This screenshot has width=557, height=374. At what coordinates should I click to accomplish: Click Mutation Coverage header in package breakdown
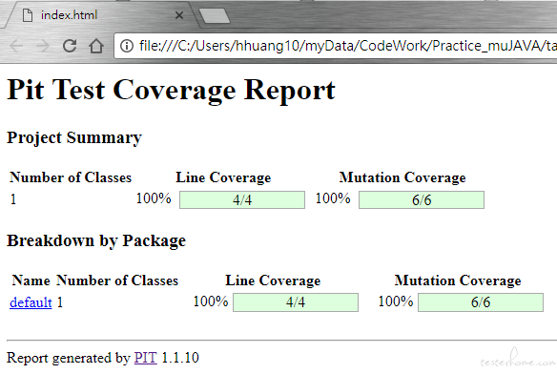458,280
